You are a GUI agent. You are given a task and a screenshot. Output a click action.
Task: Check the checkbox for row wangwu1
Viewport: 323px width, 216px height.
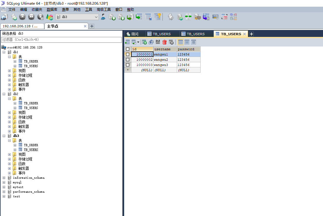[x=128, y=54]
